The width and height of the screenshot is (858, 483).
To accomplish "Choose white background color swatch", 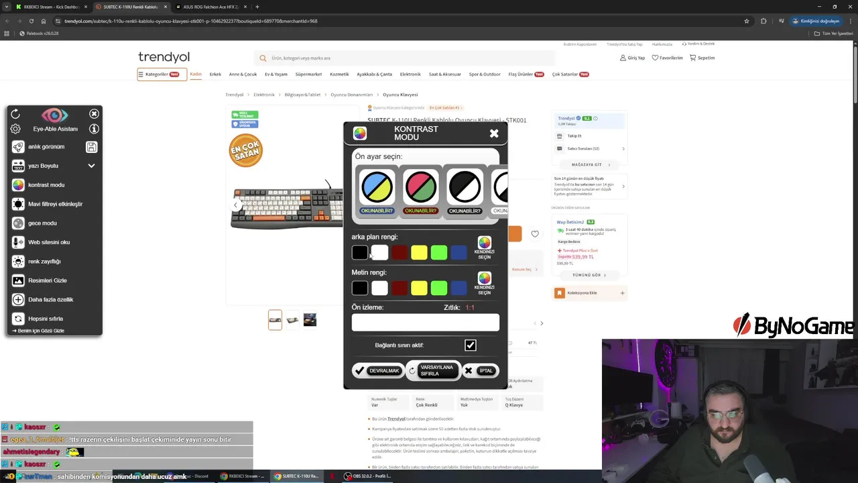I will tap(379, 252).
